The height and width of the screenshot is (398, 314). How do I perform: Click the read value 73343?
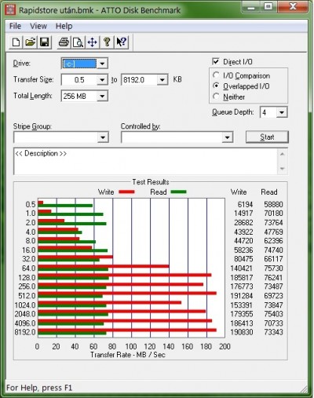(x=273, y=332)
